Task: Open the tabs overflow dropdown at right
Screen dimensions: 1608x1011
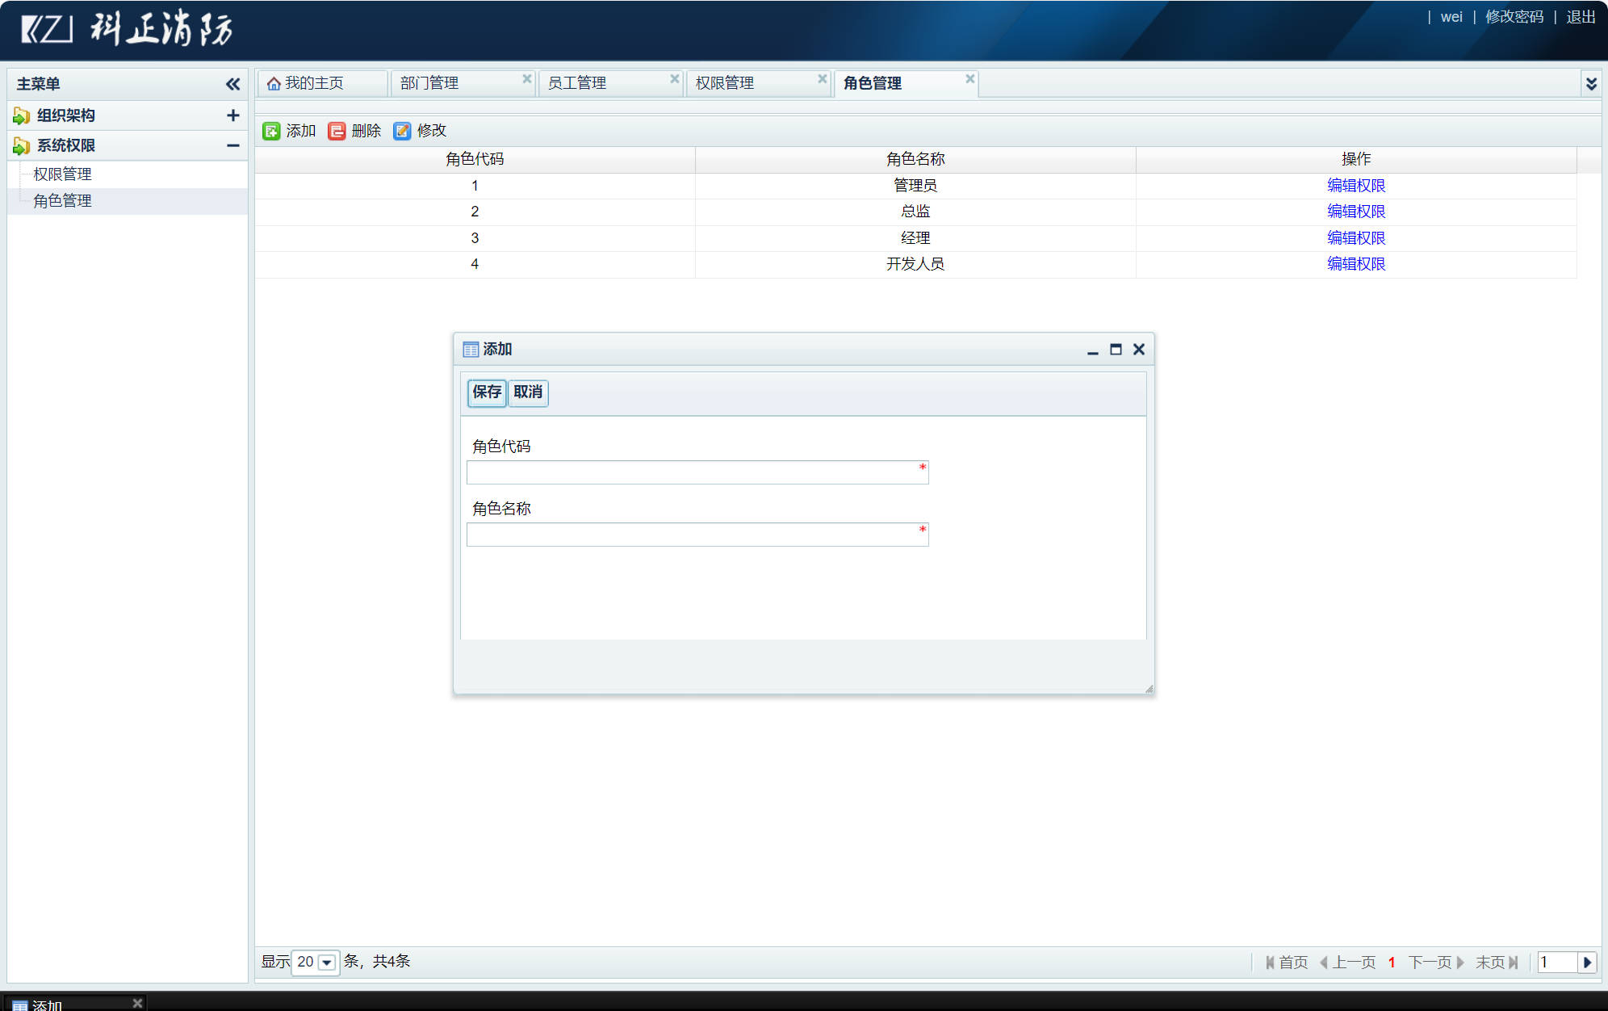Action: point(1591,84)
